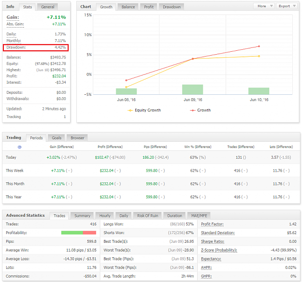Image resolution: width=302 pixels, height=282 pixels.
Task: Click the Worst Trade($) value -28.90
Action: (x=188, y=250)
